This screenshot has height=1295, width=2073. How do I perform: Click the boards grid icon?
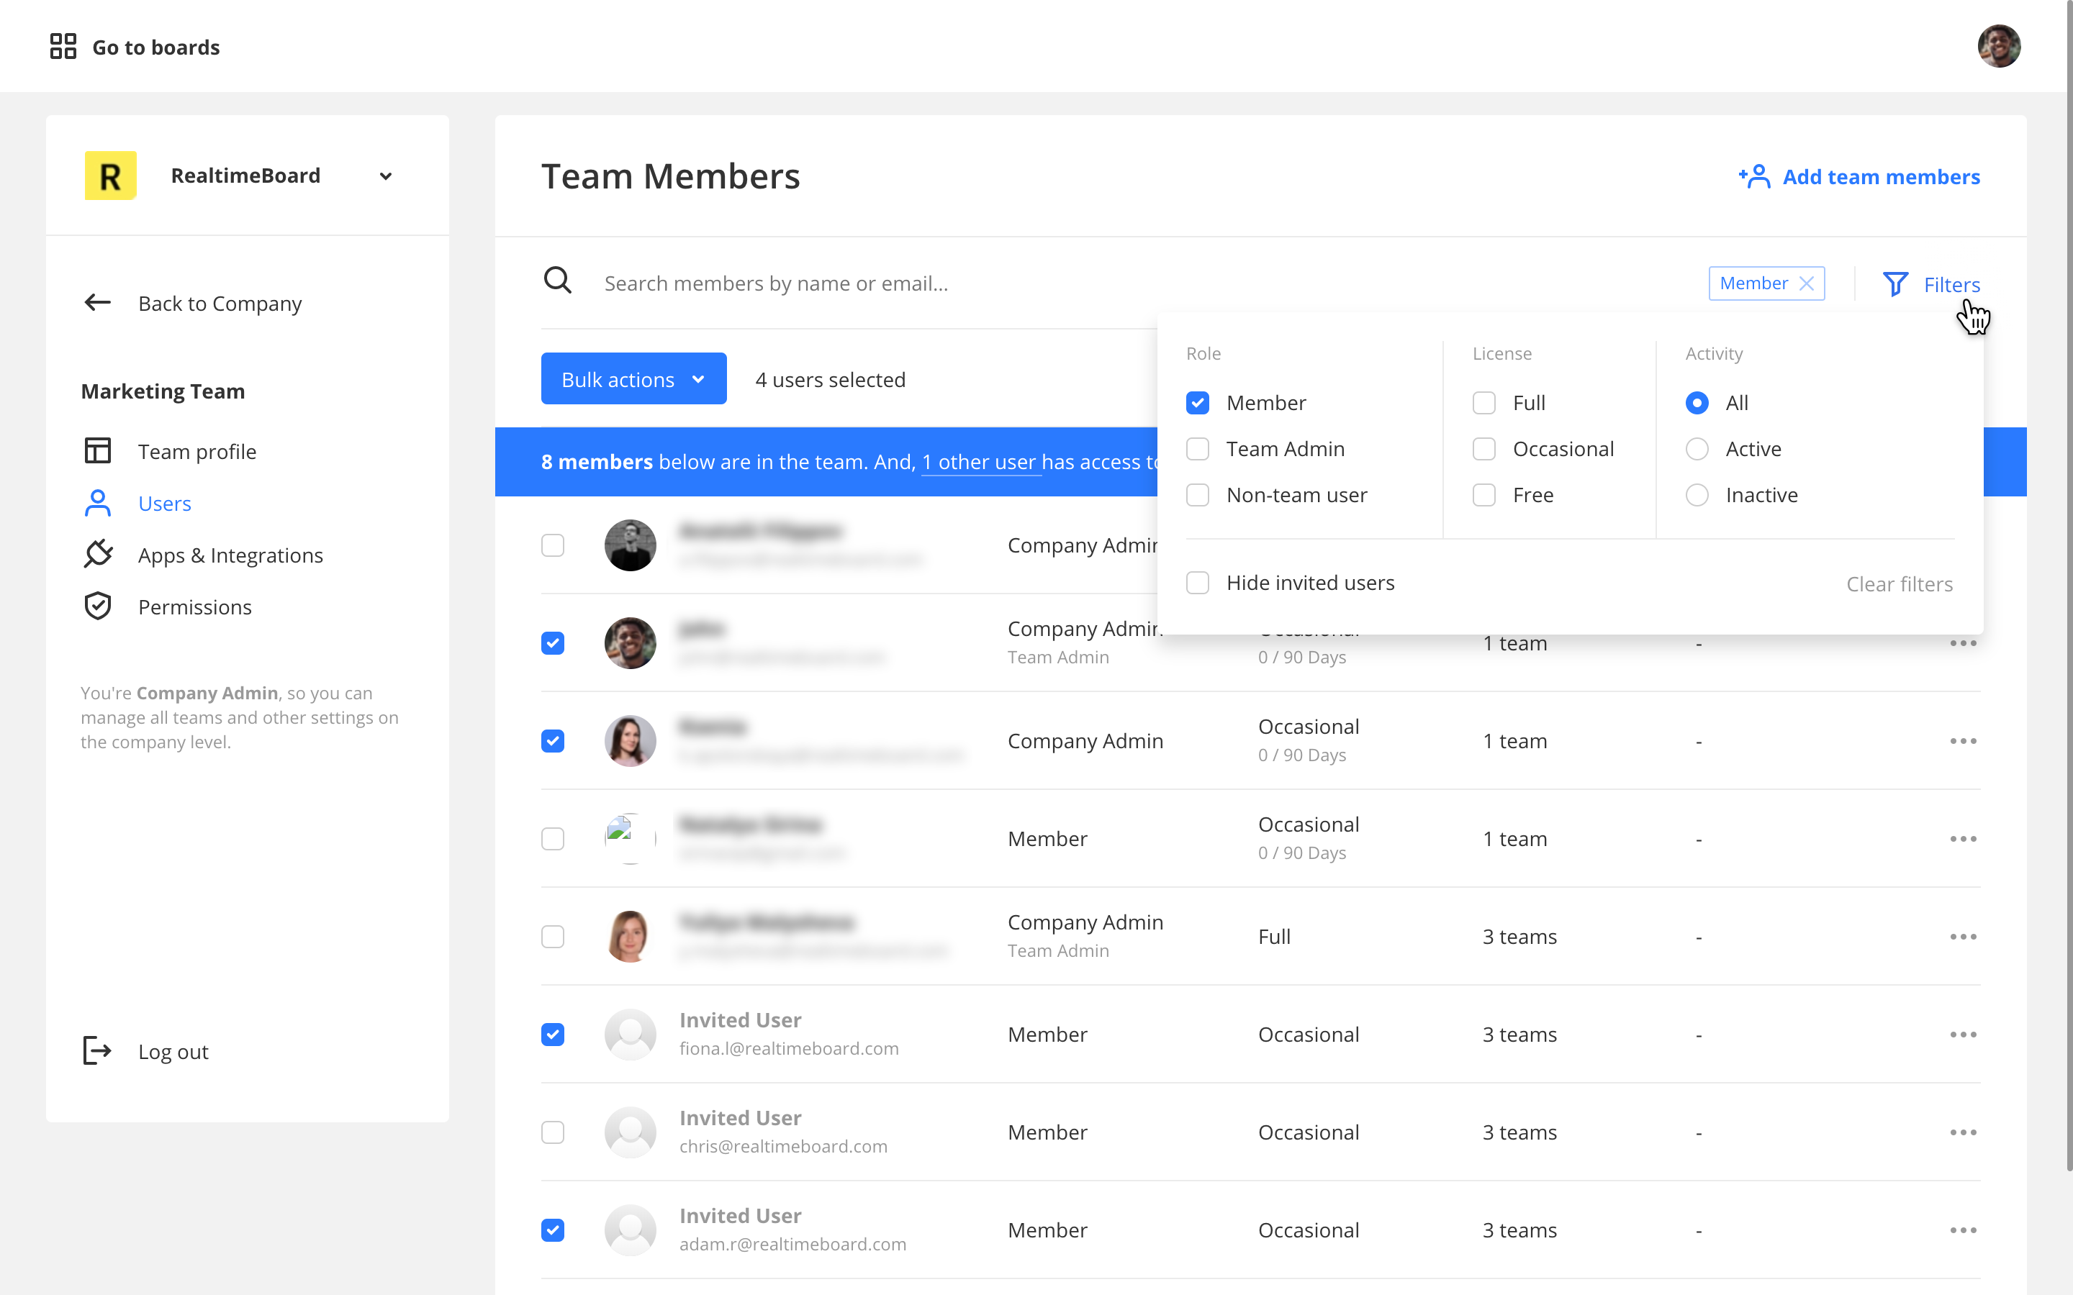pos(63,46)
